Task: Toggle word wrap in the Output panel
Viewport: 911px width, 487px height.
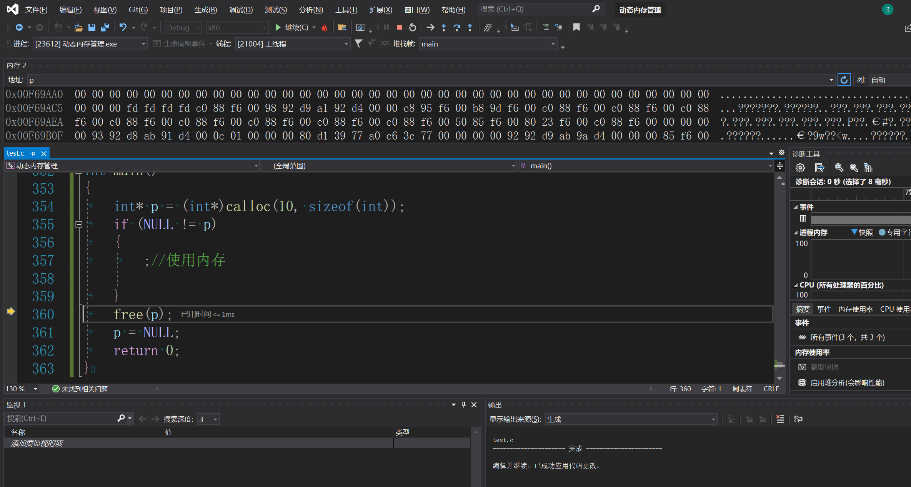Action: [x=798, y=419]
